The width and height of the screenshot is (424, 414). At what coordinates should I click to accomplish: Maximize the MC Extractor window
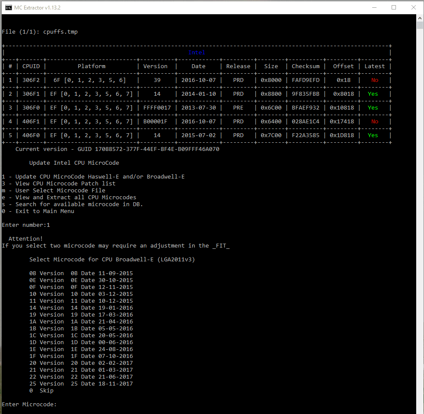pyautogui.click(x=394, y=8)
